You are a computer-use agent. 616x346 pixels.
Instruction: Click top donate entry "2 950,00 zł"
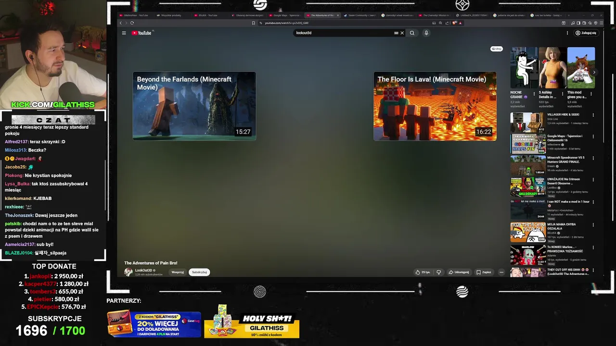(x=68, y=276)
